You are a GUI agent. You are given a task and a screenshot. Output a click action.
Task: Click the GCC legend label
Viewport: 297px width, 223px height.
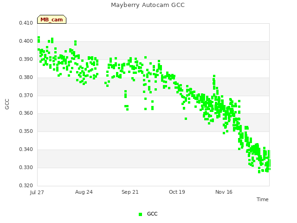152,214
